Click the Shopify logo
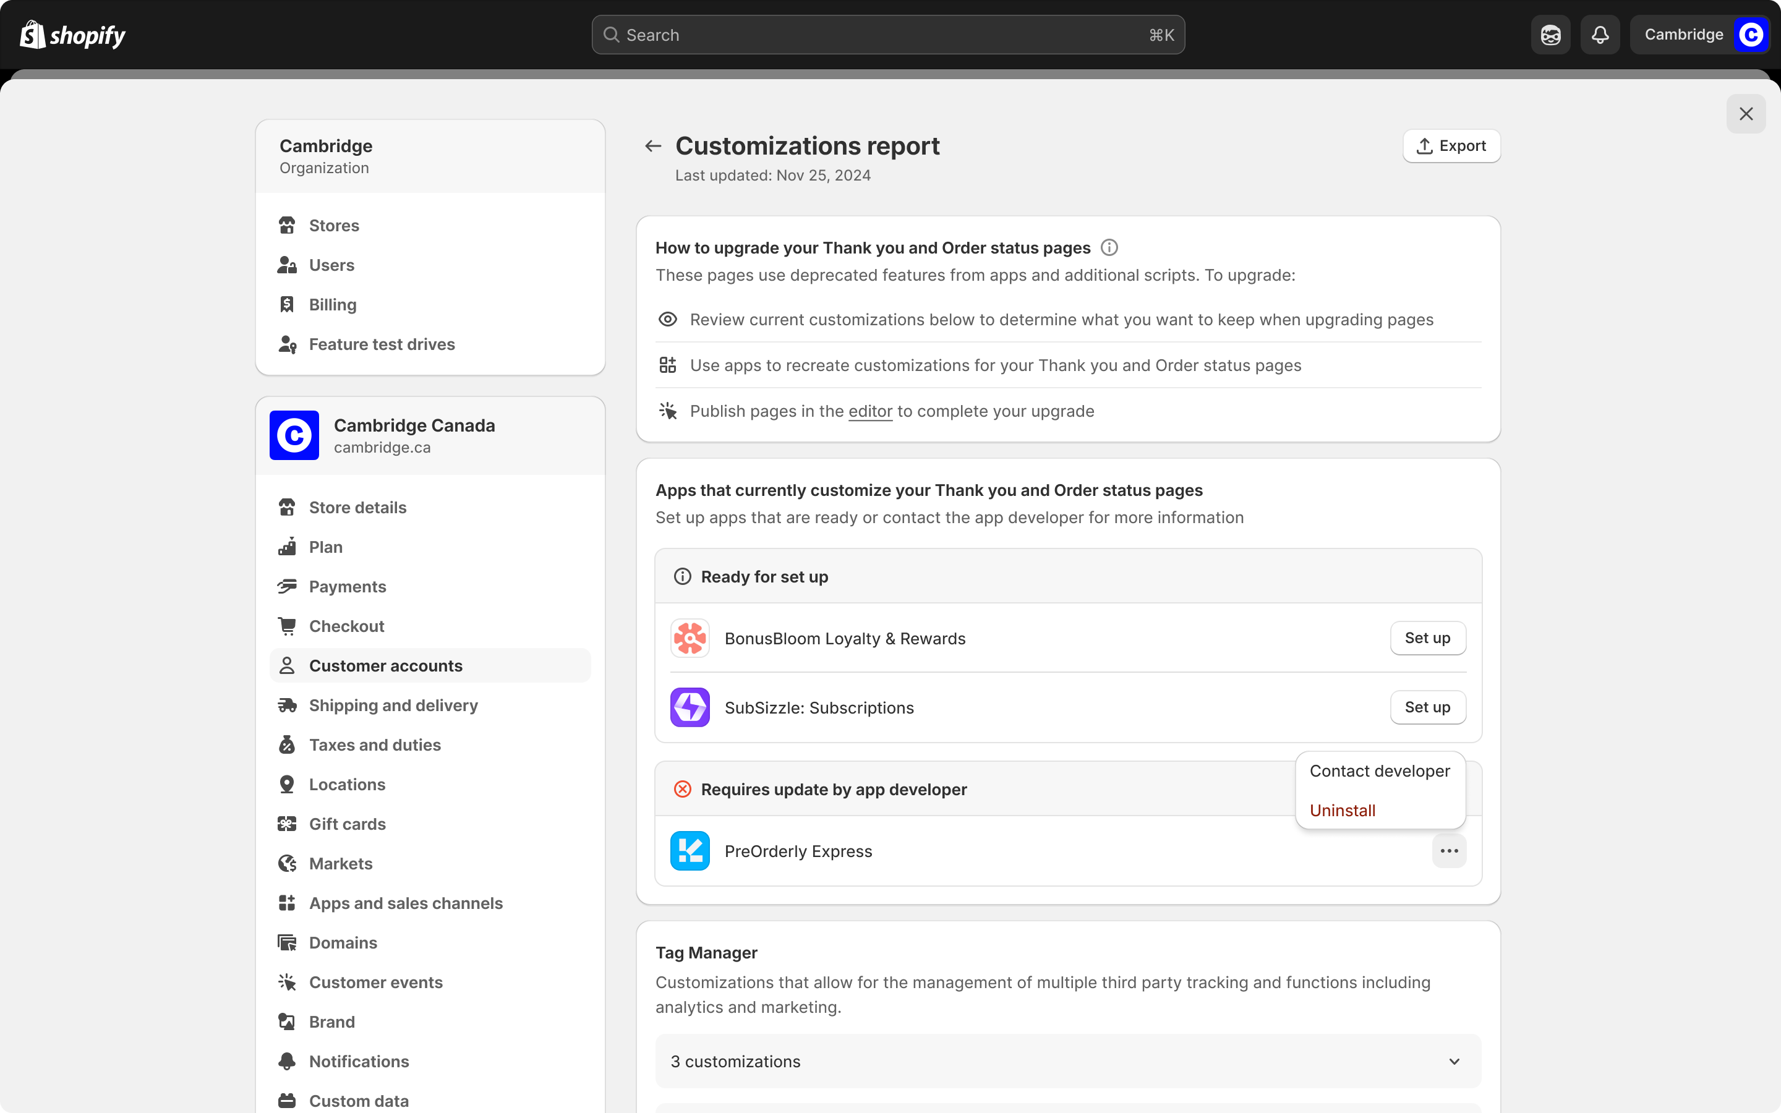 72,35
